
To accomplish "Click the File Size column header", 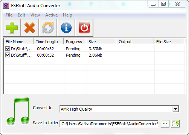I will pos(169,42).
